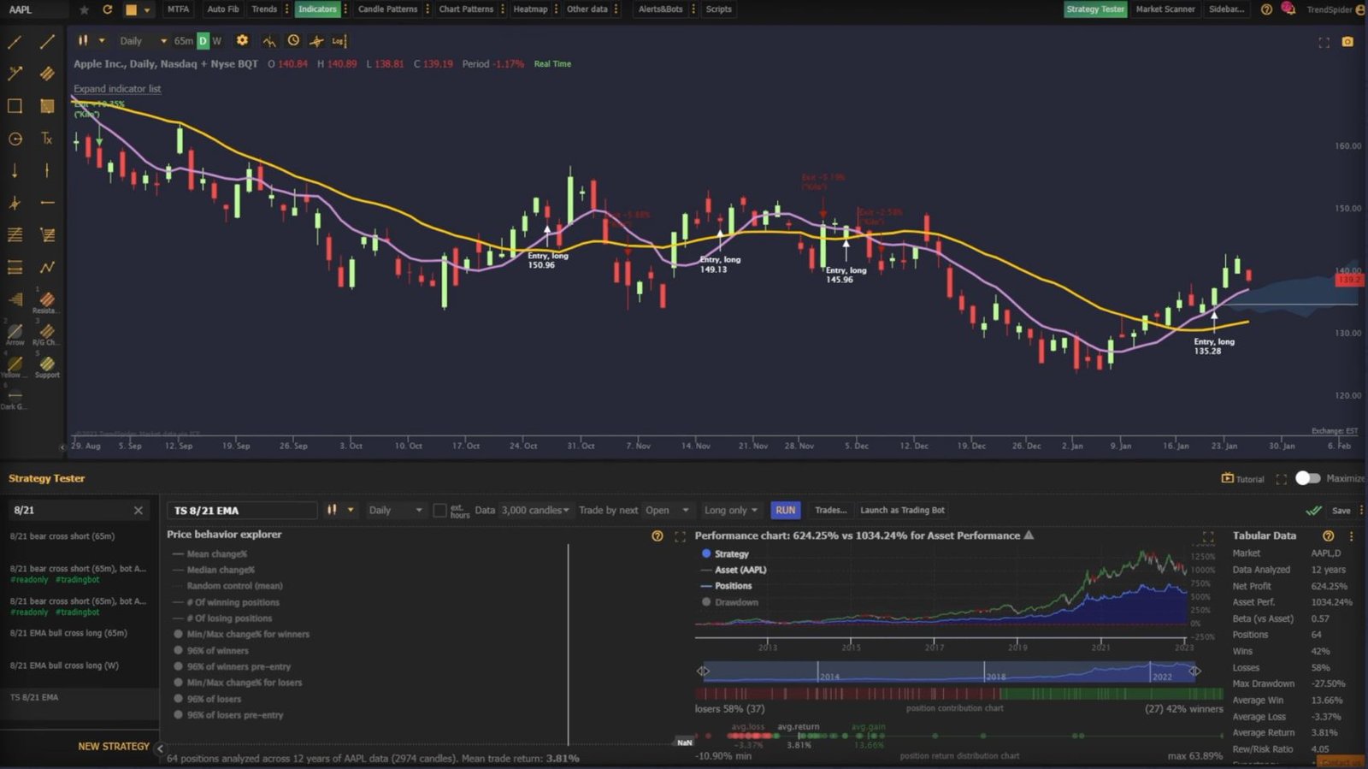
Task: Open Price behavior explorer help icon
Action: coord(657,536)
